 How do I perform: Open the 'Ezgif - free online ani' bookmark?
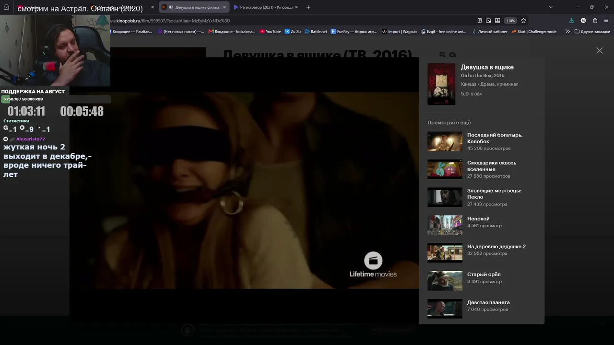click(x=443, y=32)
